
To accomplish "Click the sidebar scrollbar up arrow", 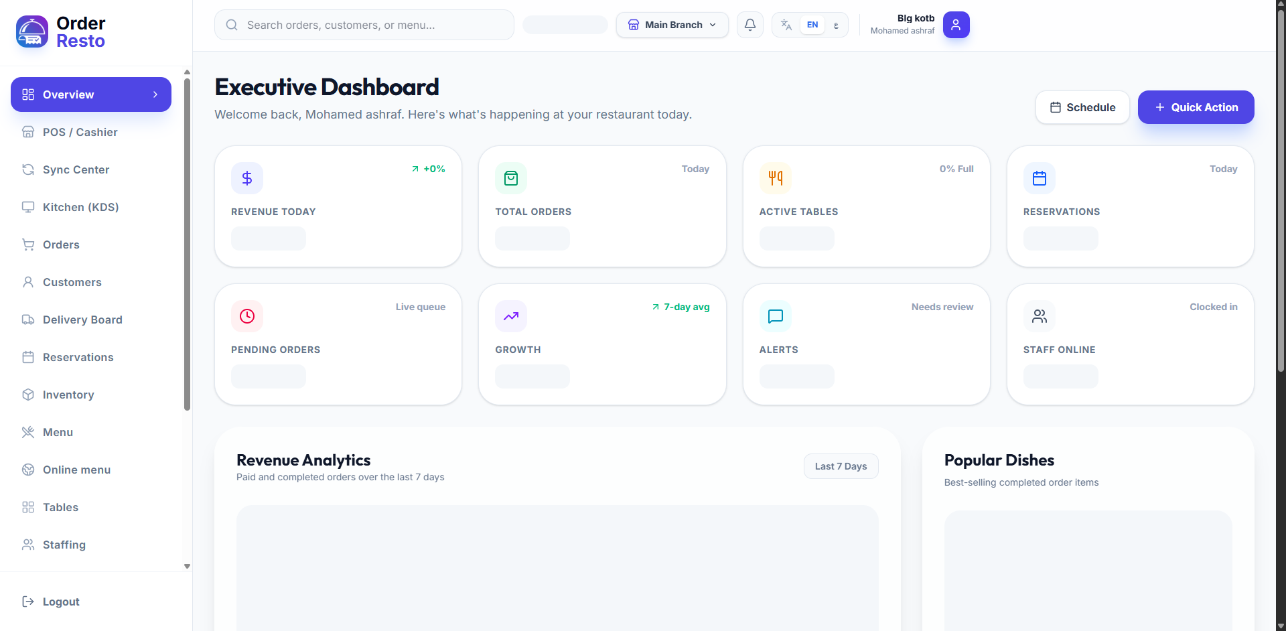I will pyautogui.click(x=187, y=72).
